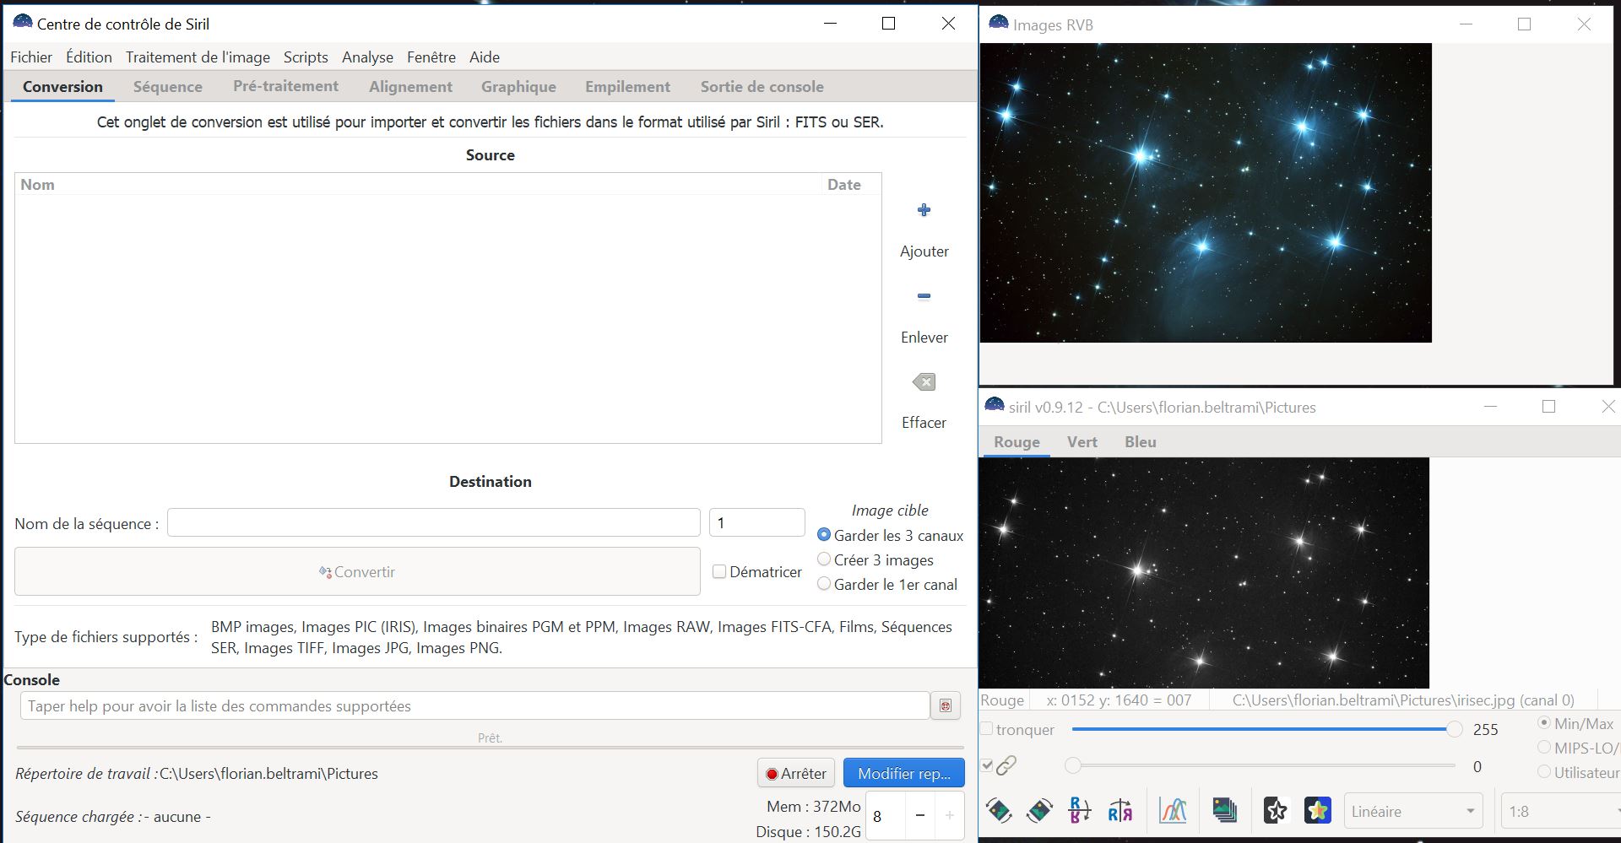Click Siril logo in Images RVB window

[999, 24]
